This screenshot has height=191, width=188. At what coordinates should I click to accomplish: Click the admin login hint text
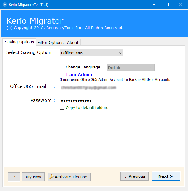coord(116,80)
